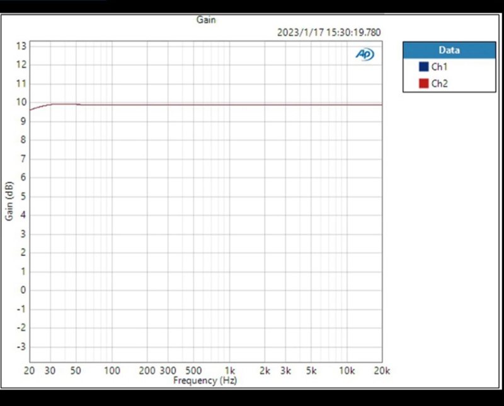Click the 20 tick on frequency axis
Image resolution: width=504 pixels, height=406 pixels.
[x=29, y=371]
